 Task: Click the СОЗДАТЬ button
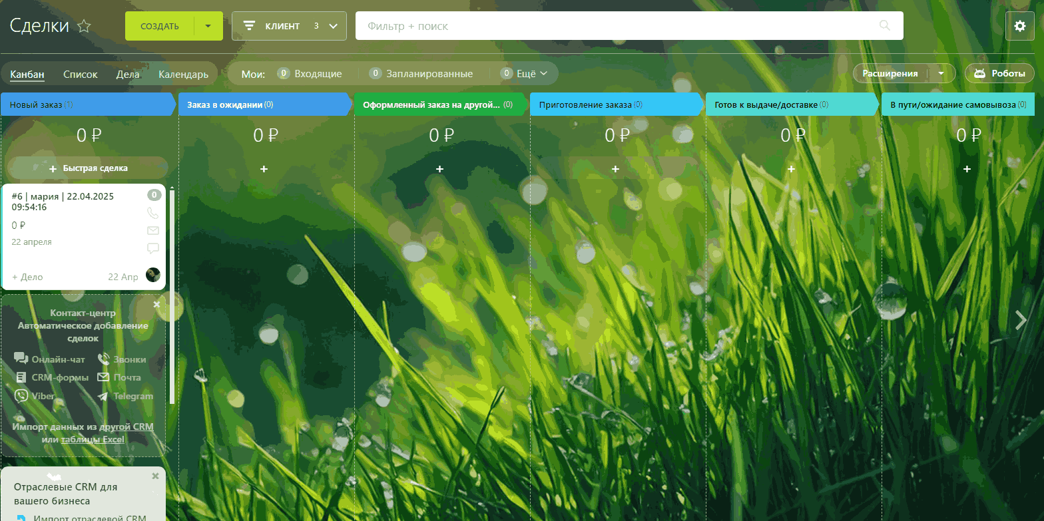[x=160, y=26]
